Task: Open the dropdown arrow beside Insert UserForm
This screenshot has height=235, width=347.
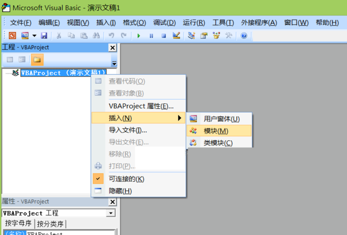Action: click(34, 35)
